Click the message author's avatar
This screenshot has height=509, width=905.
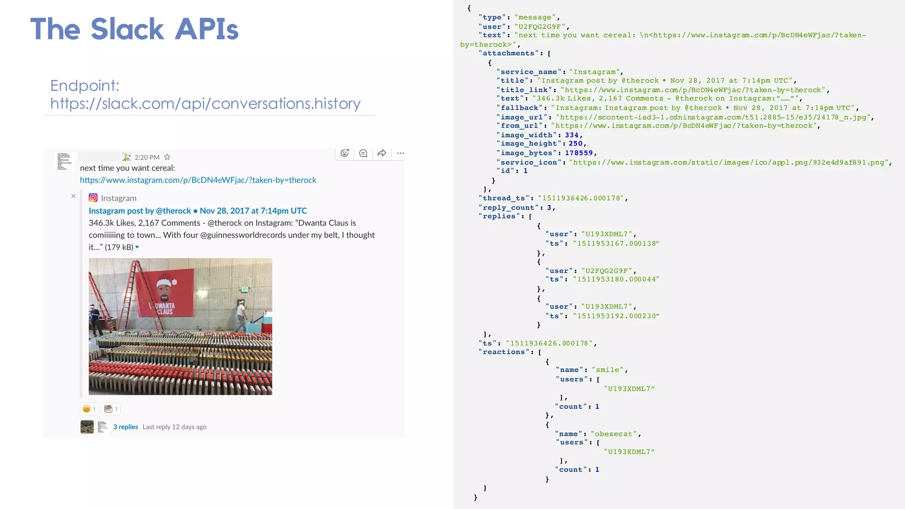point(64,161)
